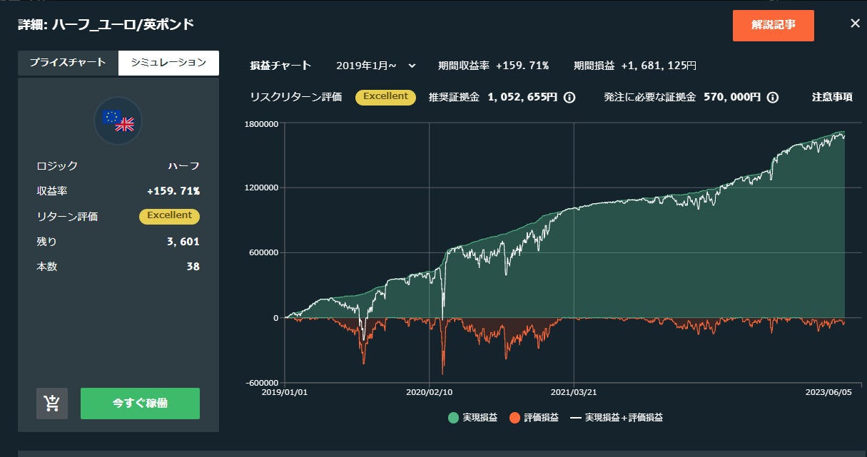Click the Euro/British Pound flag icon
867x457 pixels.
tap(118, 120)
